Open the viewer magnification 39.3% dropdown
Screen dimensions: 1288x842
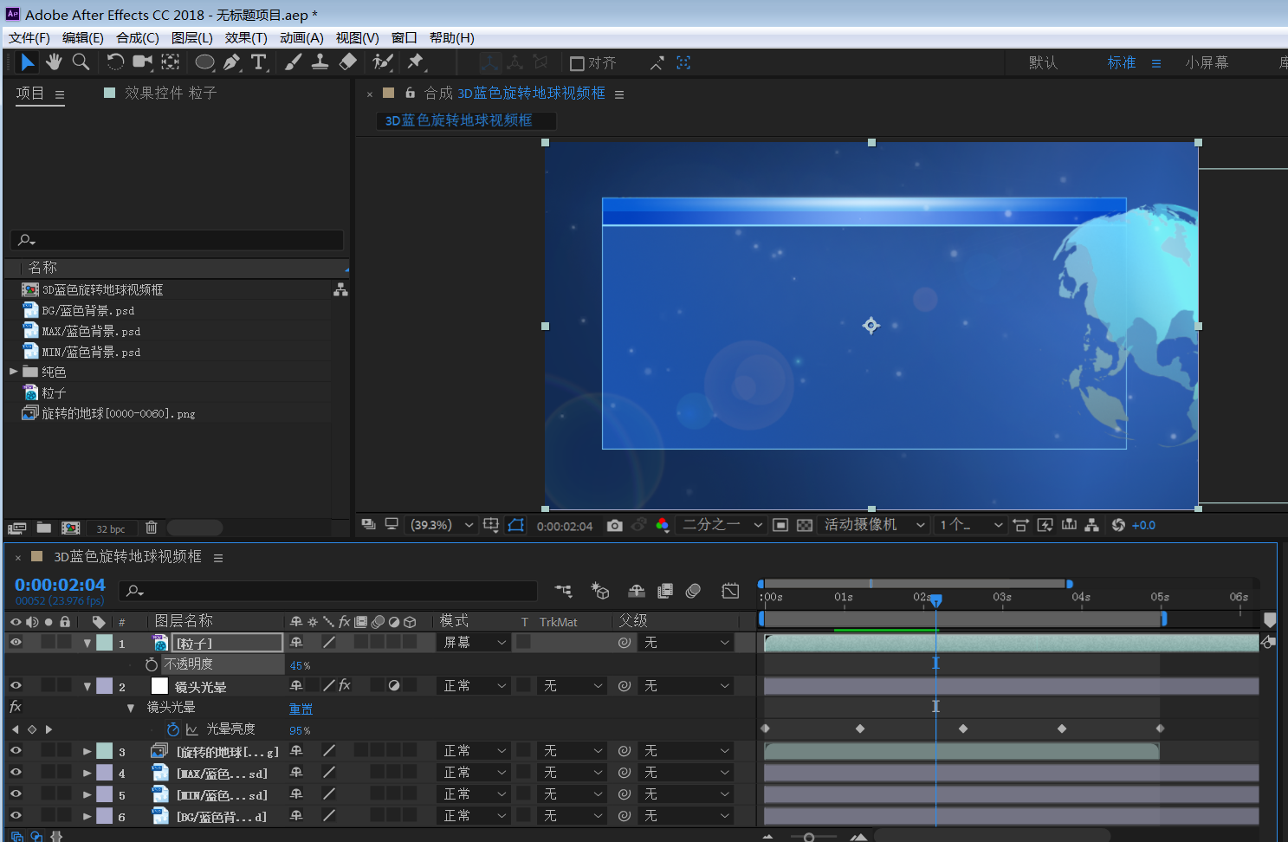click(441, 525)
